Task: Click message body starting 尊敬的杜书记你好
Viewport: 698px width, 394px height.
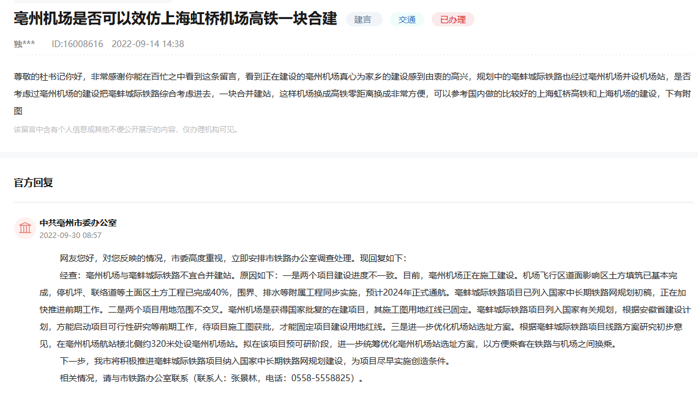Action: [353, 94]
